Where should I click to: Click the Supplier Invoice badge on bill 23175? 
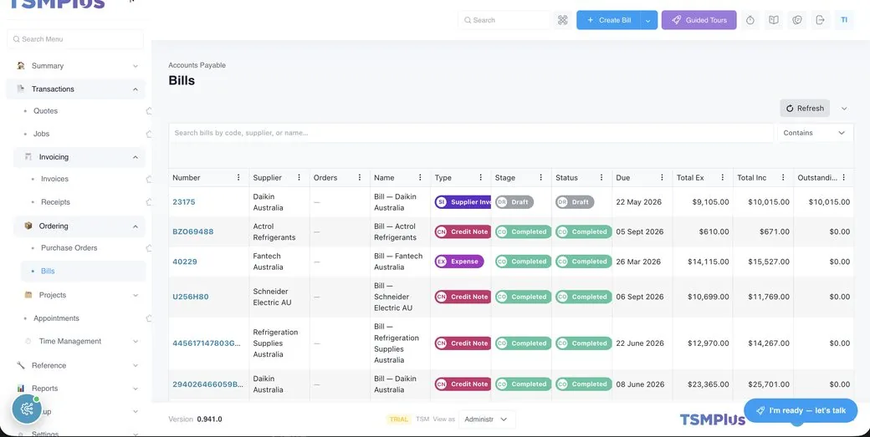(463, 202)
